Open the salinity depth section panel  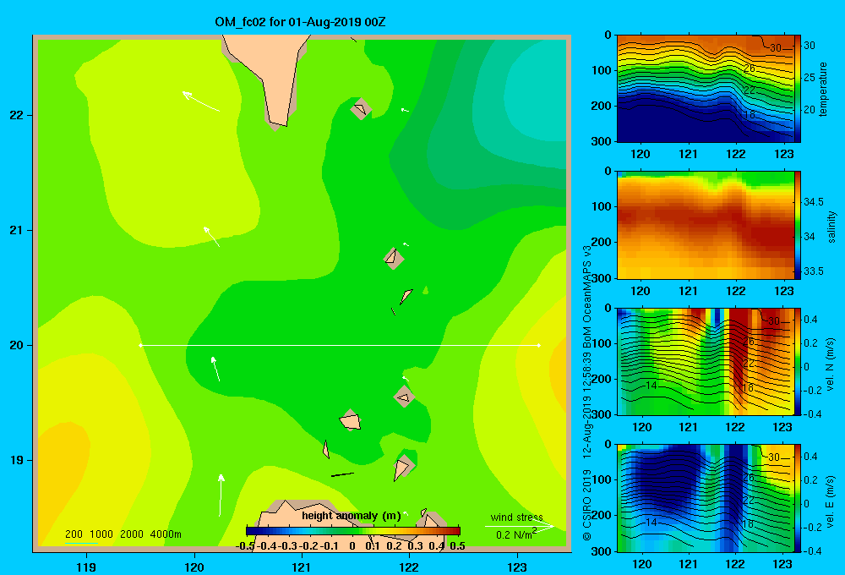[706, 225]
